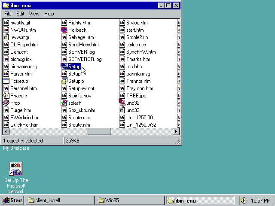Switch to Win95 taskbar window
The image size is (275, 206).
point(130,200)
